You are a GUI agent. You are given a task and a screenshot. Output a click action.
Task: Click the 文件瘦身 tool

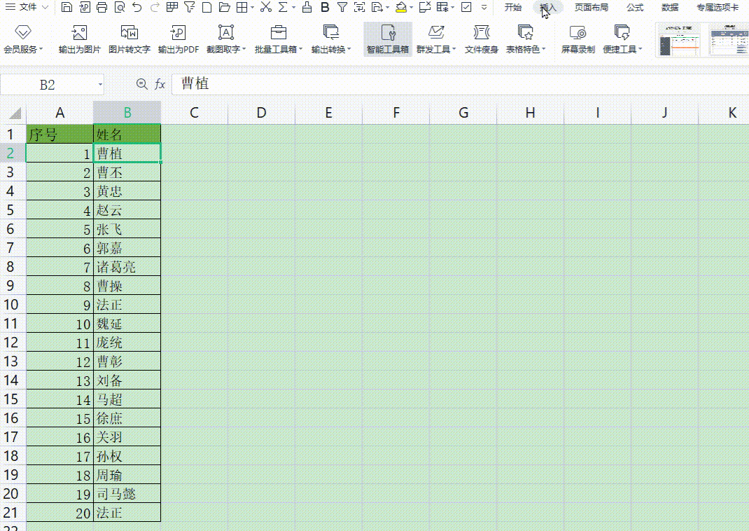(481, 39)
